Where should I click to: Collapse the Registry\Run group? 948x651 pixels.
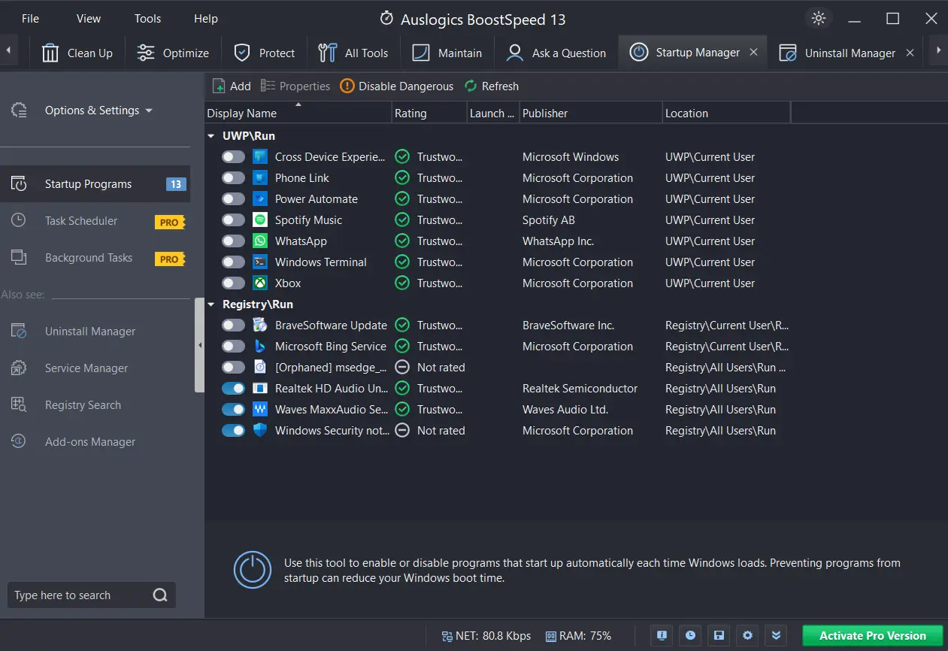click(210, 304)
